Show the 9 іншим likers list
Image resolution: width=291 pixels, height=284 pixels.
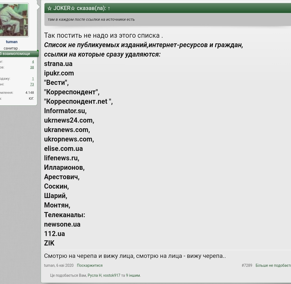[133, 275]
